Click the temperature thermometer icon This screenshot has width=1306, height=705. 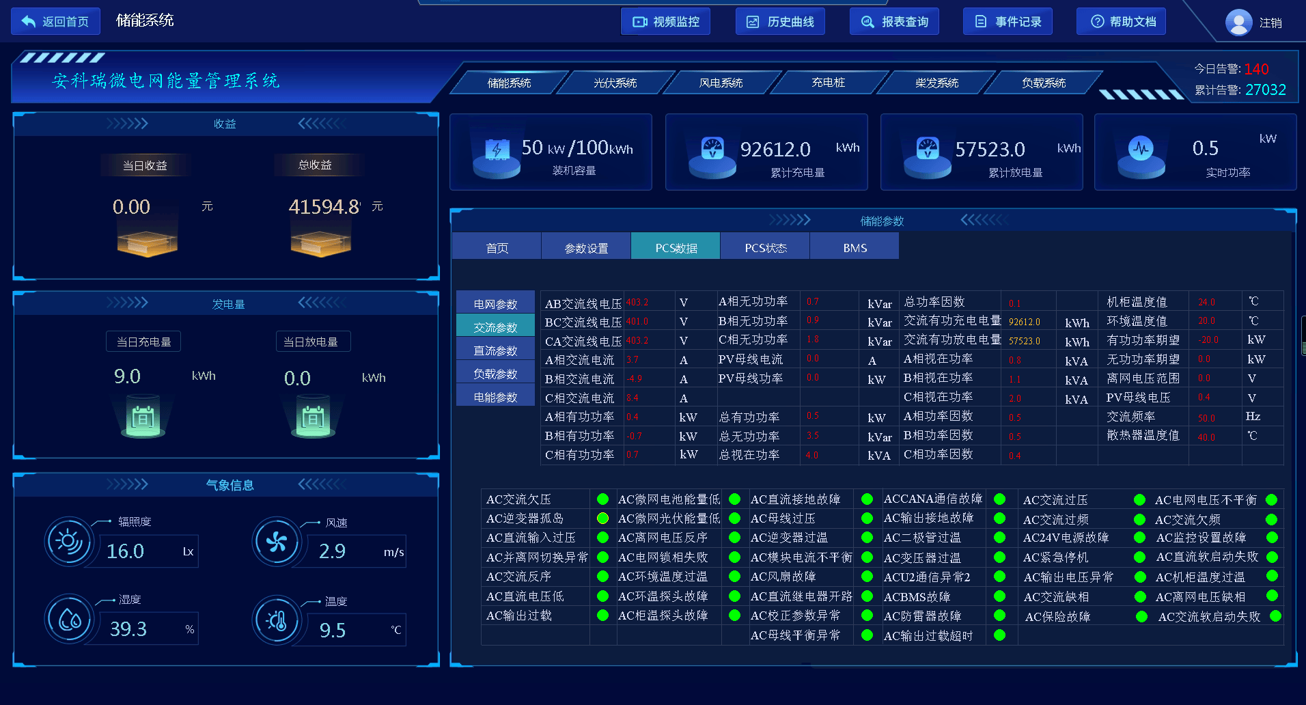tap(276, 620)
